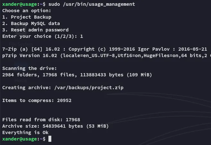Click the "Files read from disk: 17968" line
Image resolution: width=211 pixels, height=145 pixels.
point(41,120)
